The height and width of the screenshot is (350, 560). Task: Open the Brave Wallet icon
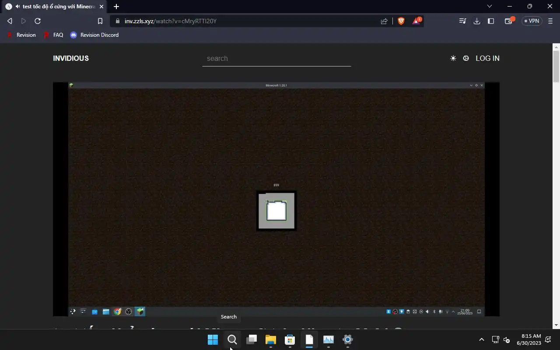pyautogui.click(x=509, y=21)
